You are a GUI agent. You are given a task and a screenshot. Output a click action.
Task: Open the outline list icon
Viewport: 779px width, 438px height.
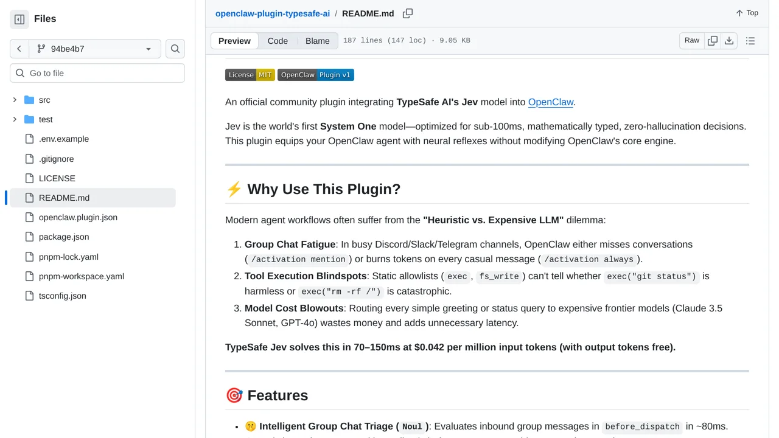click(x=750, y=41)
